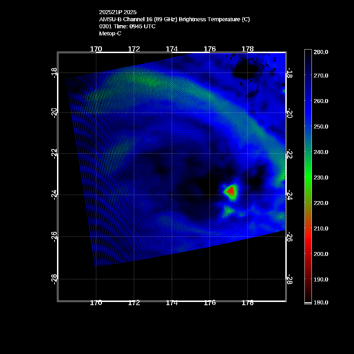This screenshot has width=354, height=354.
Task: Click the colorbar value 190.0
Action: [321, 280]
